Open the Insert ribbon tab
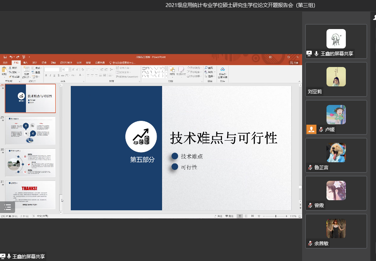The width and height of the screenshot is (376, 261). [25, 62]
